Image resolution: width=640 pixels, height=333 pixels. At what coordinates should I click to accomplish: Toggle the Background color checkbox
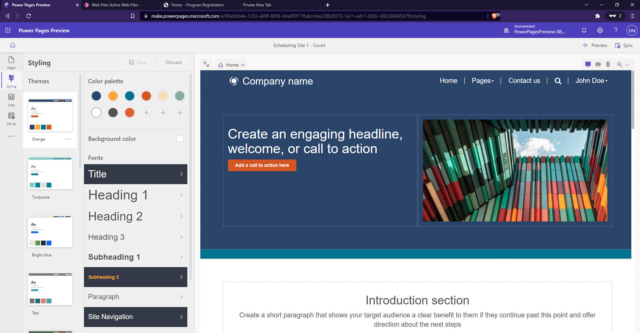tap(180, 139)
